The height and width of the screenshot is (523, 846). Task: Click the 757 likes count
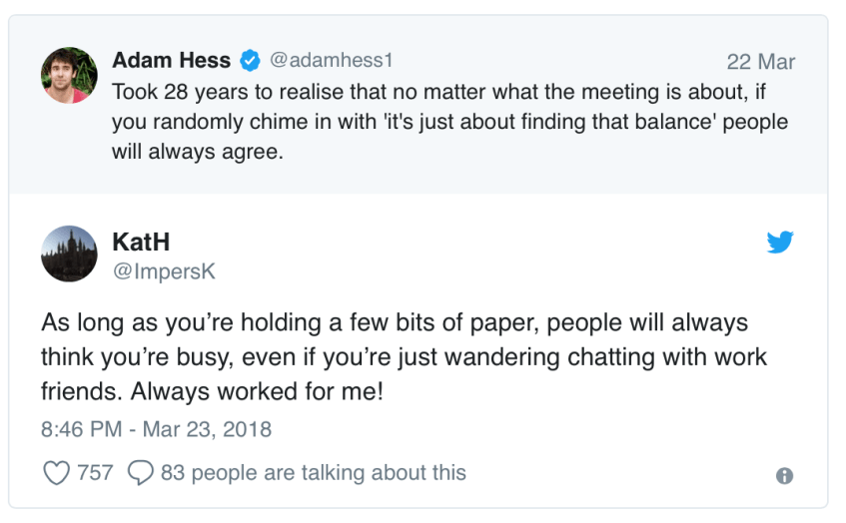tap(95, 472)
